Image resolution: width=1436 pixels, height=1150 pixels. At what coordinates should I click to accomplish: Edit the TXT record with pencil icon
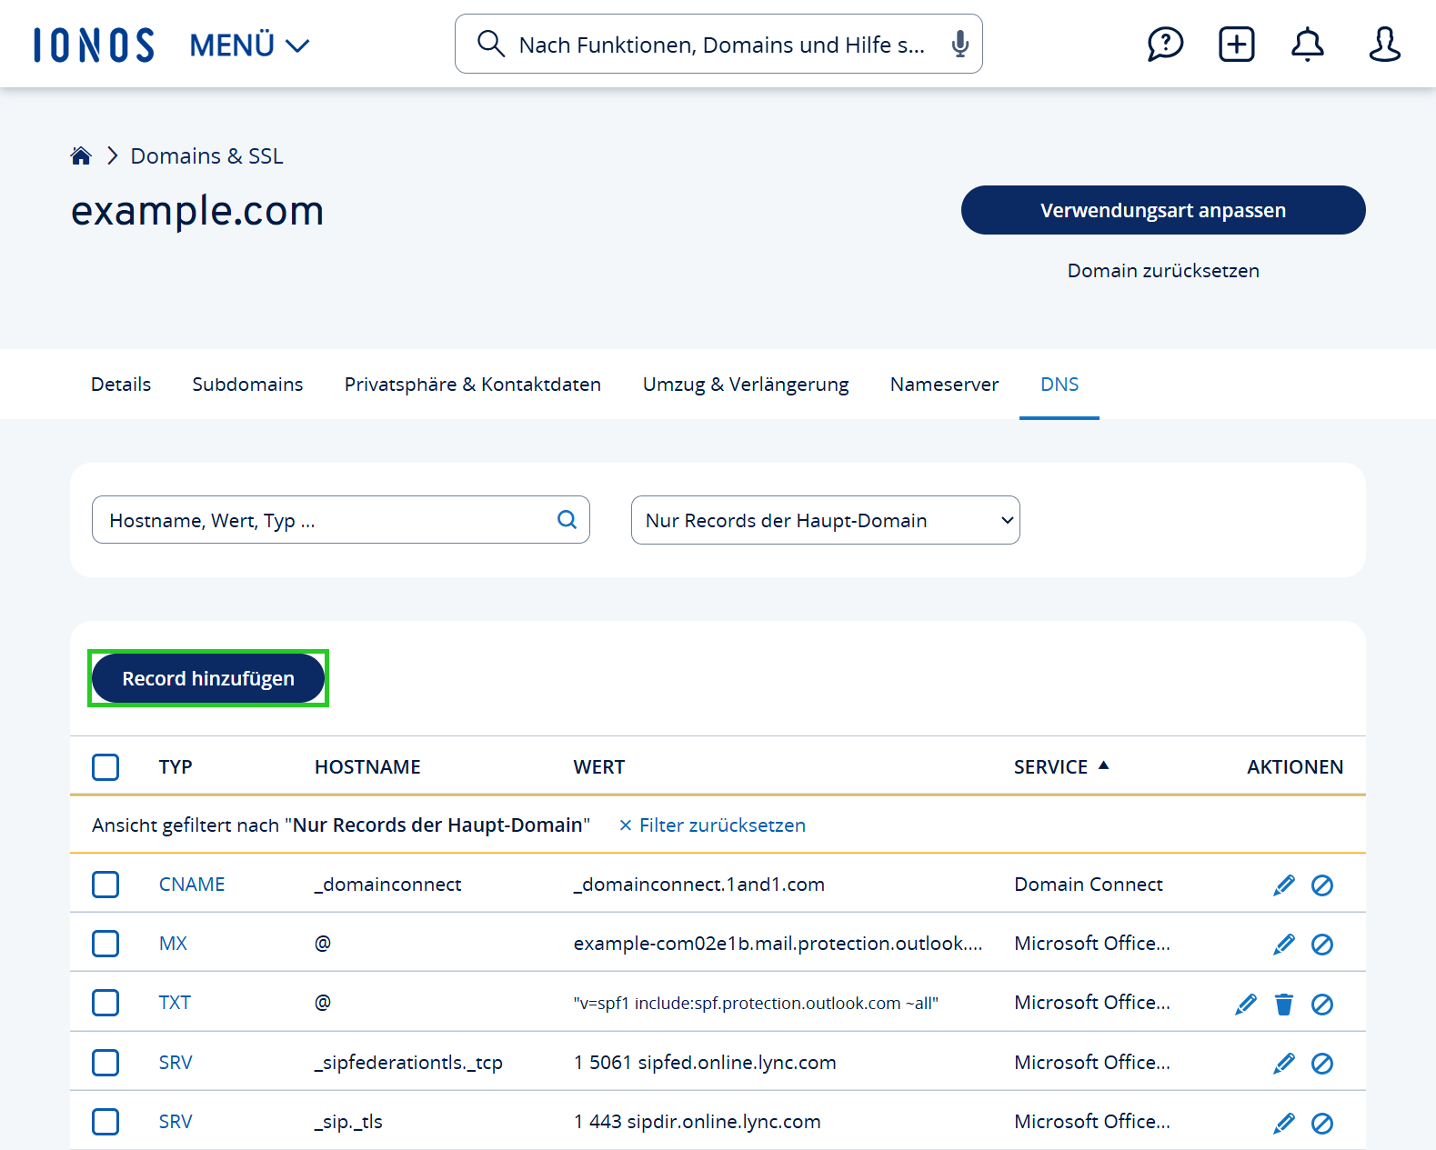[x=1245, y=1004]
